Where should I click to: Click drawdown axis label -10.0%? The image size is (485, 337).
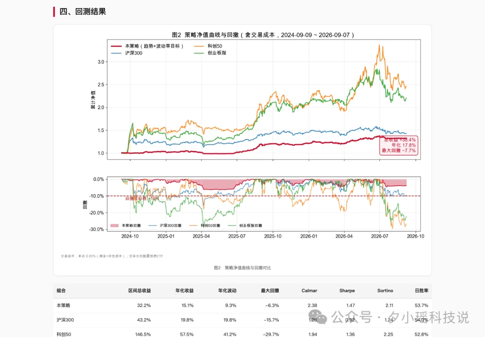click(x=97, y=196)
